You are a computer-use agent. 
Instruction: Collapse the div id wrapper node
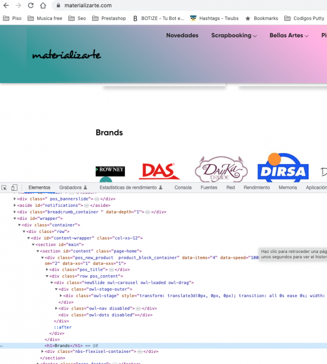tap(15, 218)
